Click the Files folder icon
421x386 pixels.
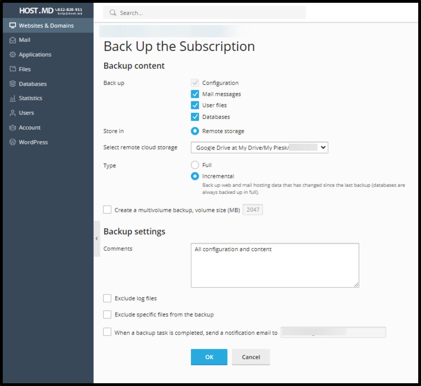click(13, 69)
